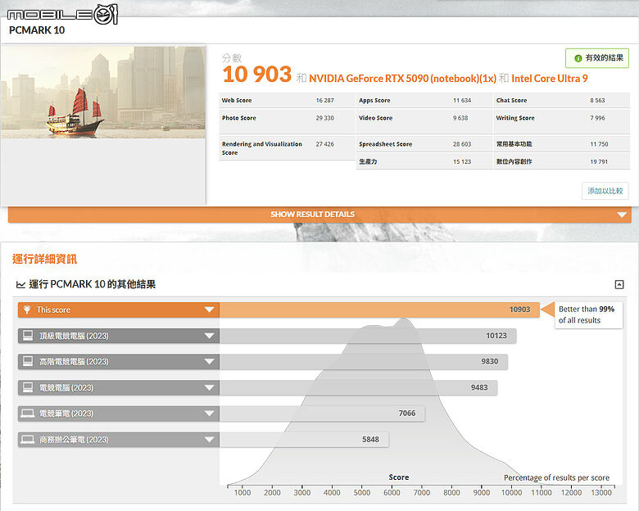The image size is (639, 511).
Task: Click the 運行詳細資訊 heading
Action: 45,259
